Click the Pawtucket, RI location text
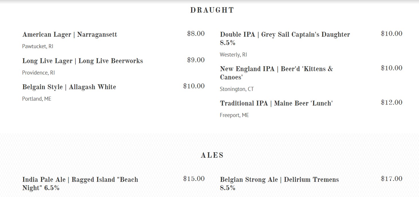419x197 pixels. pyautogui.click(x=38, y=46)
